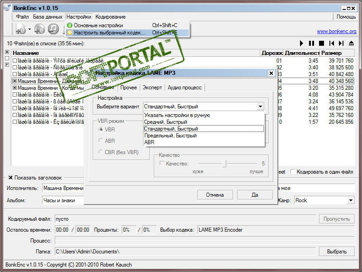Switch to the Аудио процесс tab
The height and width of the screenshot is (272, 362).
click(x=185, y=87)
